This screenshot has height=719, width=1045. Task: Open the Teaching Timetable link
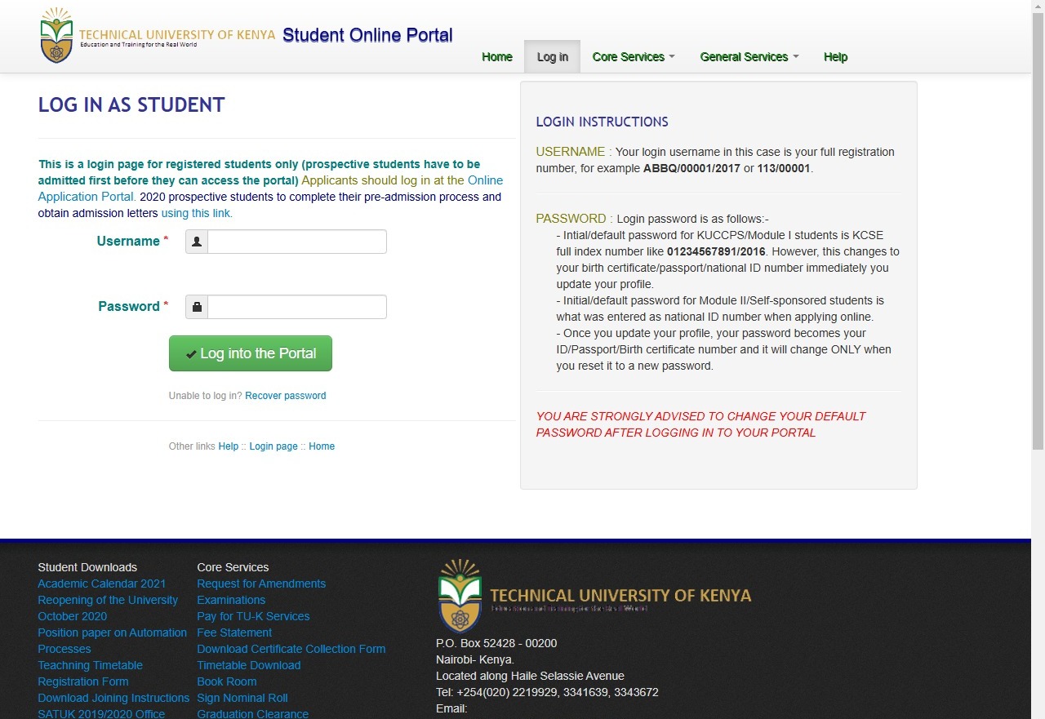point(91,665)
